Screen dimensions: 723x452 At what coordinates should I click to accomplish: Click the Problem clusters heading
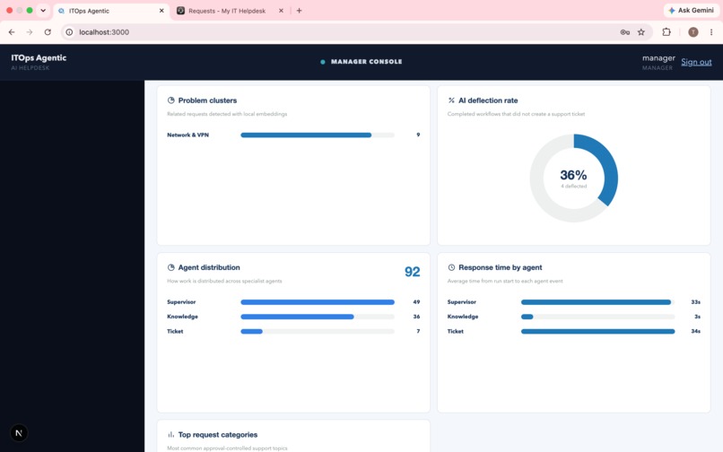[x=207, y=100]
